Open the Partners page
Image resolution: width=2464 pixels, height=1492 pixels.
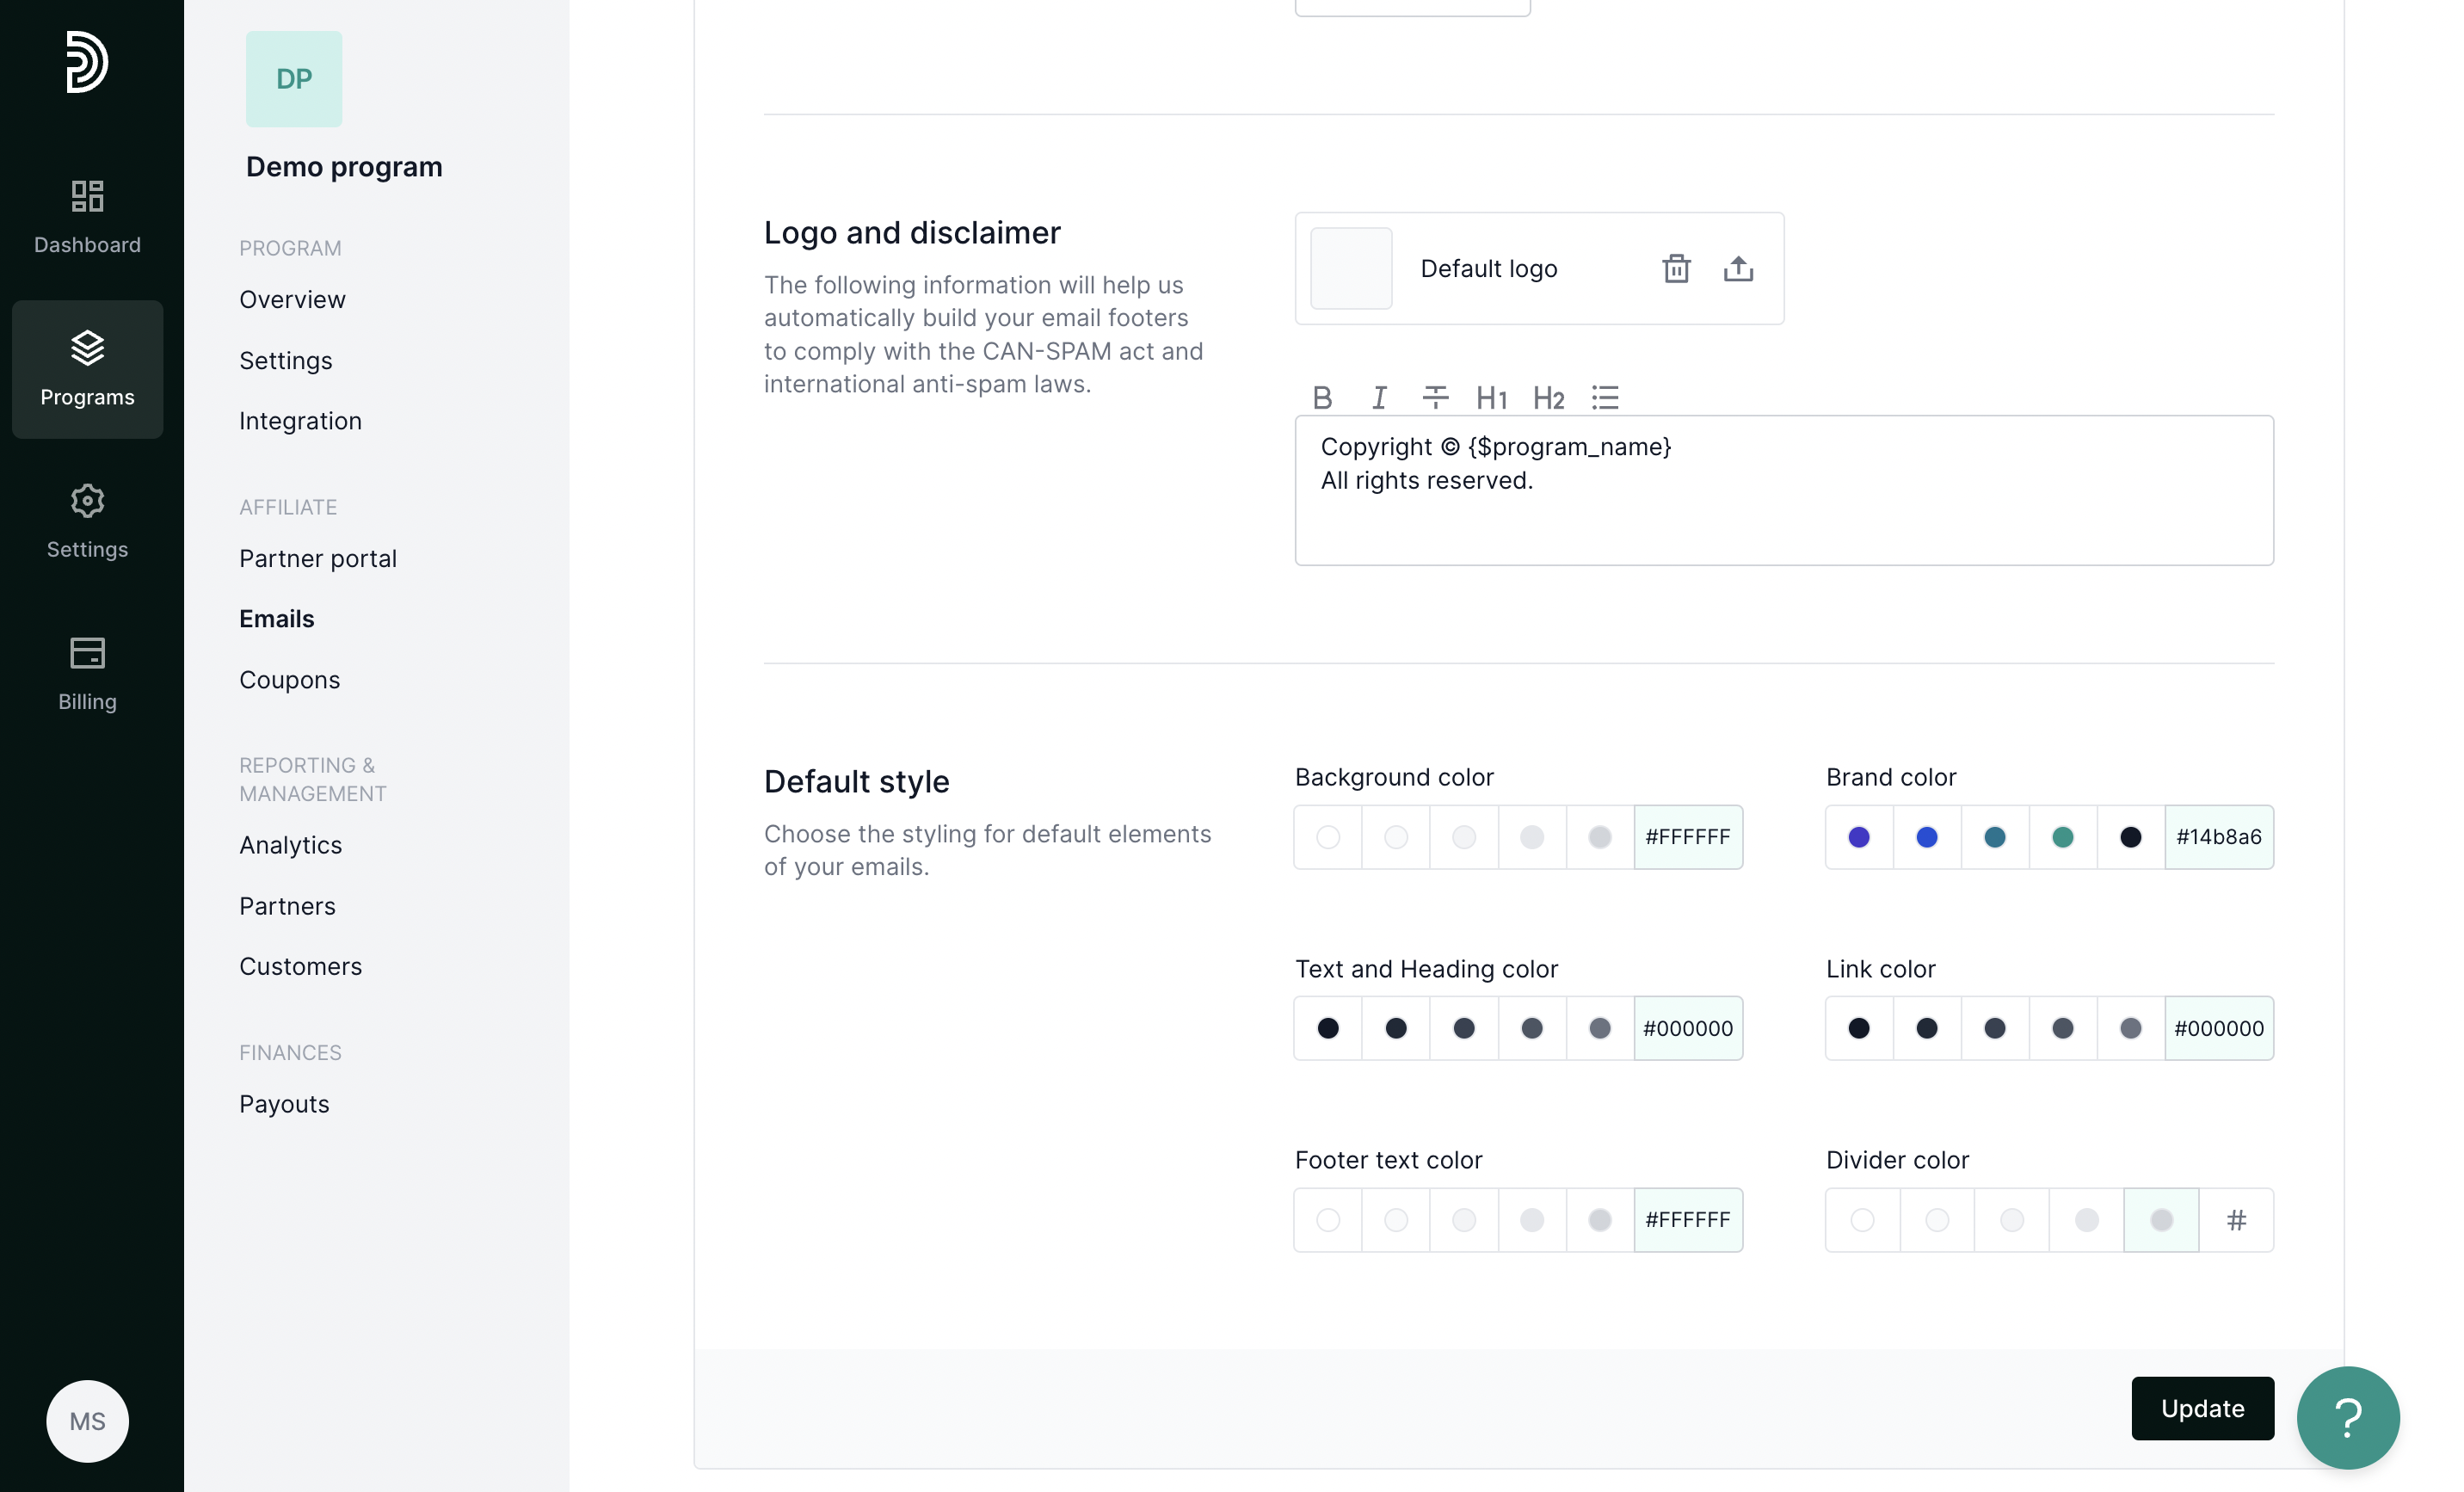[x=287, y=906]
